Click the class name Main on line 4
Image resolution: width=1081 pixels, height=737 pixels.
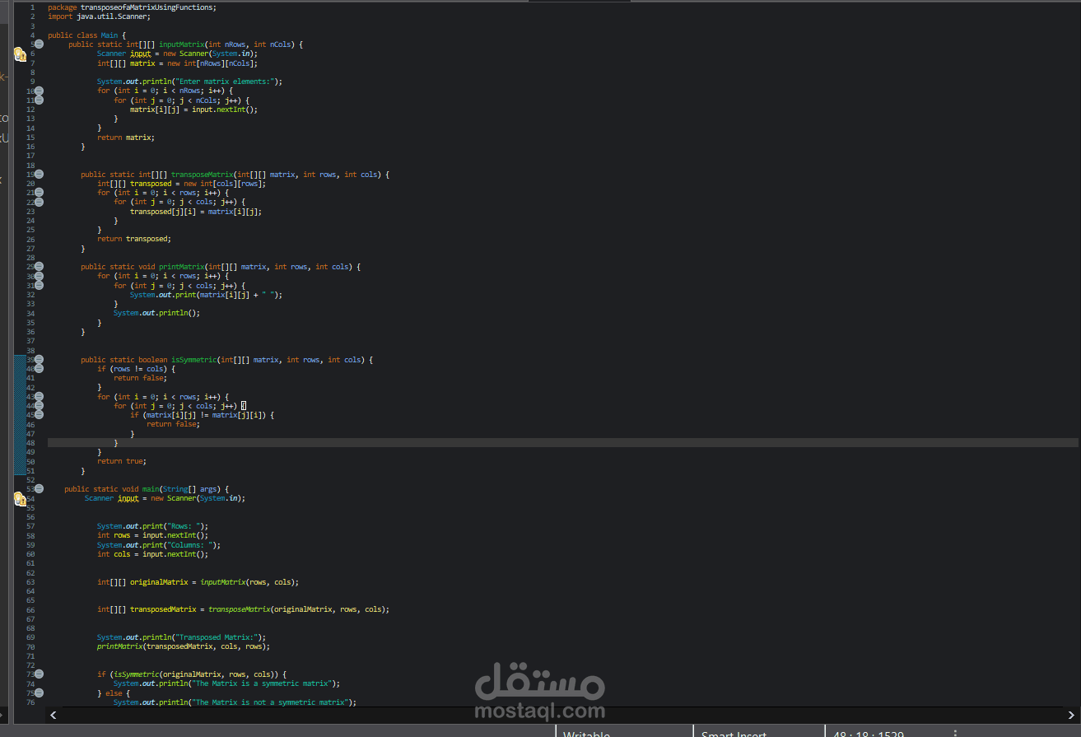pos(109,35)
